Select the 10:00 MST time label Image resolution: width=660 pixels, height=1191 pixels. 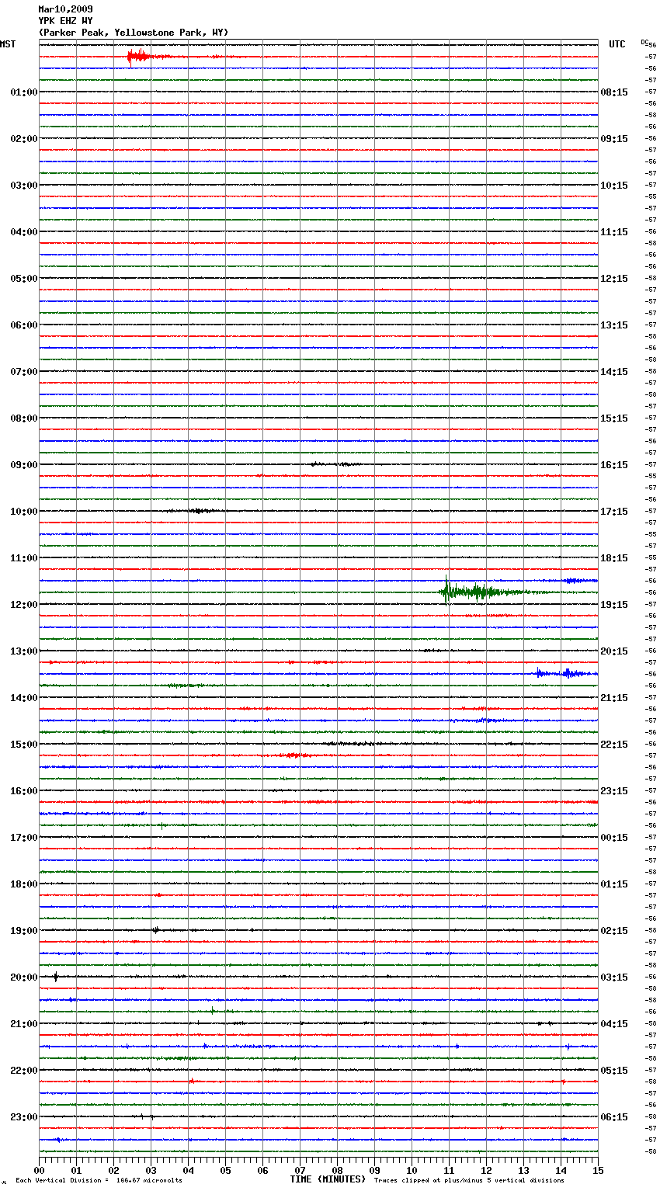click(x=24, y=512)
